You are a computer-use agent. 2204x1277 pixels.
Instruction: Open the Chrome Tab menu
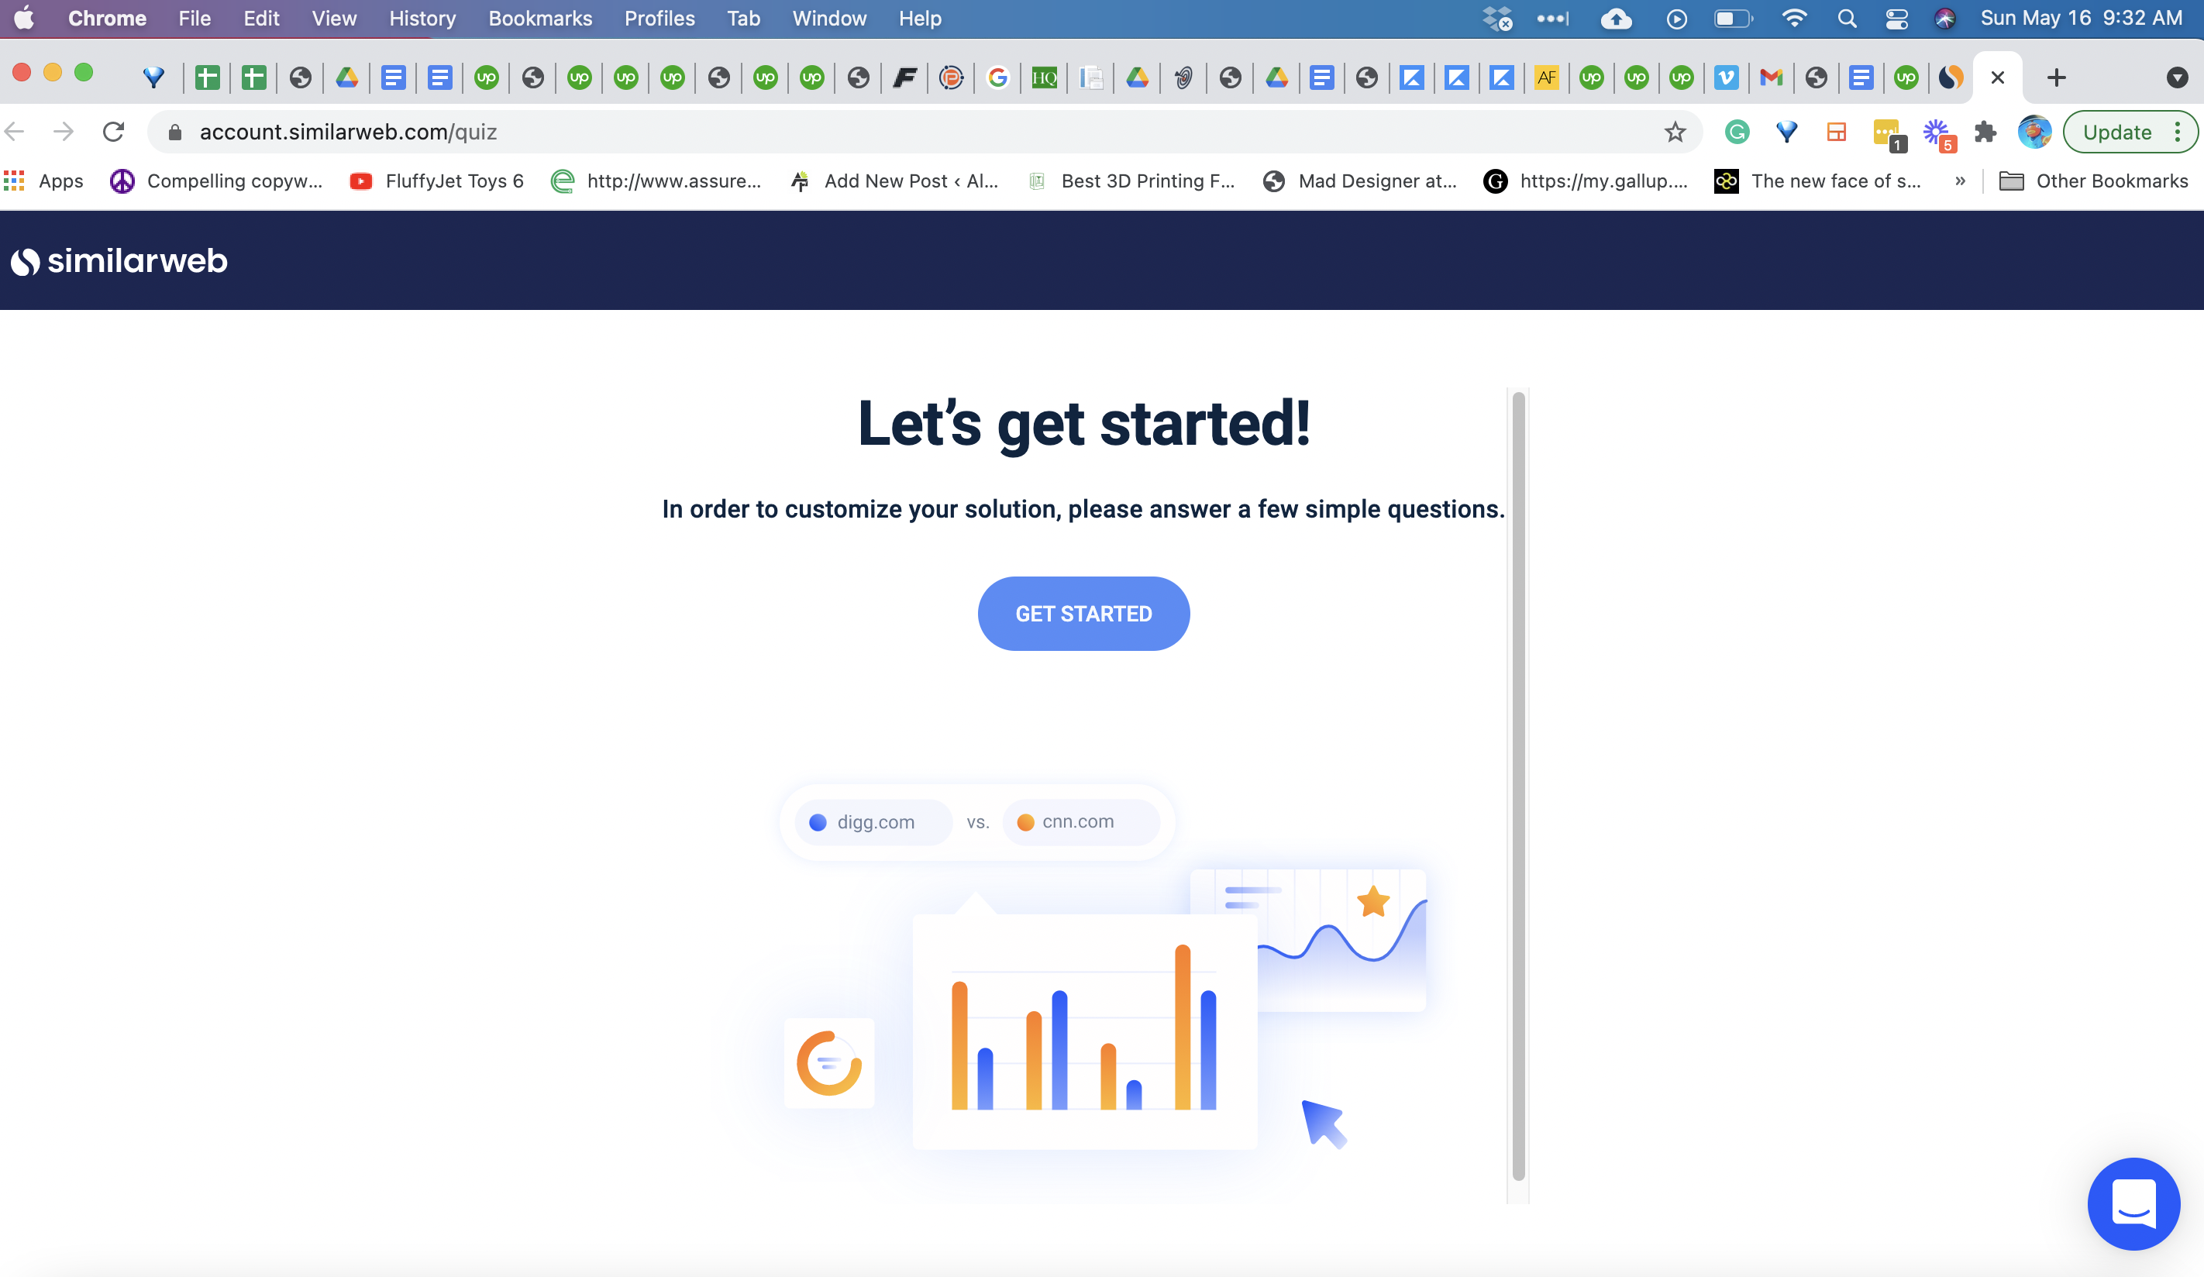tap(743, 19)
